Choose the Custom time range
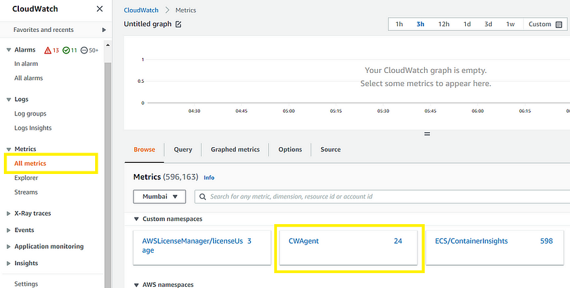Viewport: 570px width, 288px height. [x=540, y=24]
